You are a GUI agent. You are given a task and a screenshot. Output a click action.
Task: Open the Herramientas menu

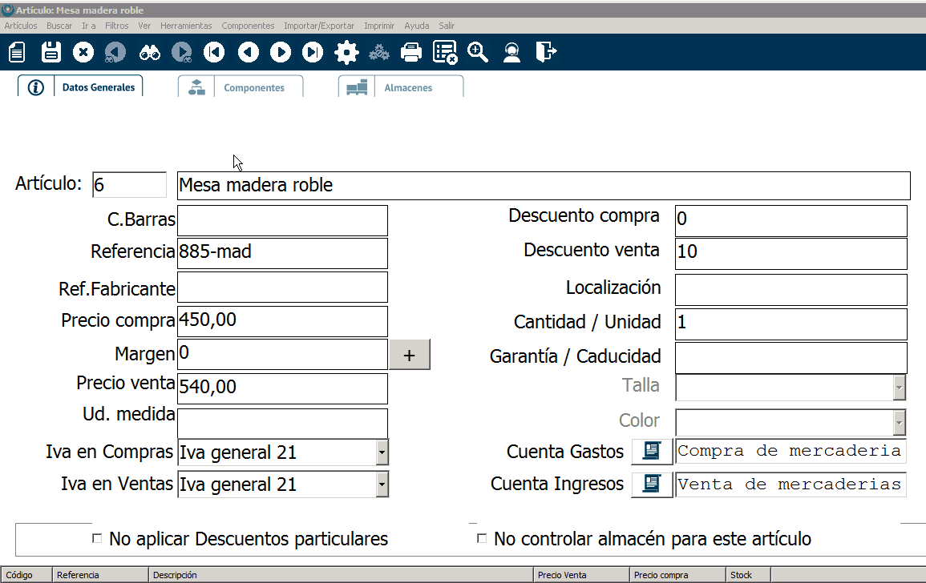pyautogui.click(x=186, y=26)
